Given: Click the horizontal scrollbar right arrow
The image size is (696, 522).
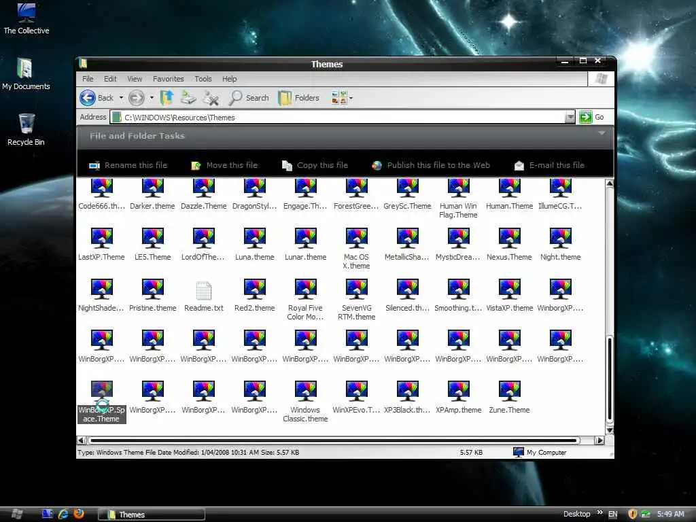Looking at the screenshot, I should coord(599,440).
